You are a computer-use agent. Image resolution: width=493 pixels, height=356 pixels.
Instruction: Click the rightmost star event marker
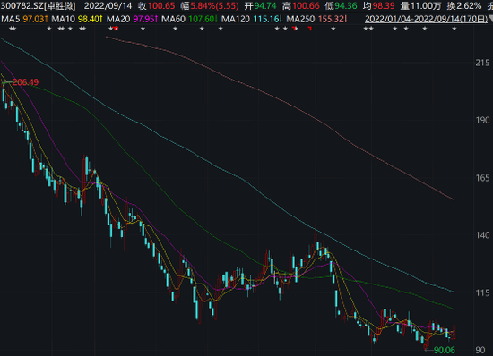click(x=454, y=29)
